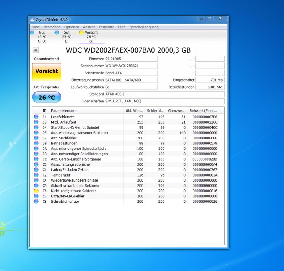The width and height of the screenshot is (284, 271).
Task: Open the Festplatte menu
Action: pyautogui.click(x=106, y=27)
